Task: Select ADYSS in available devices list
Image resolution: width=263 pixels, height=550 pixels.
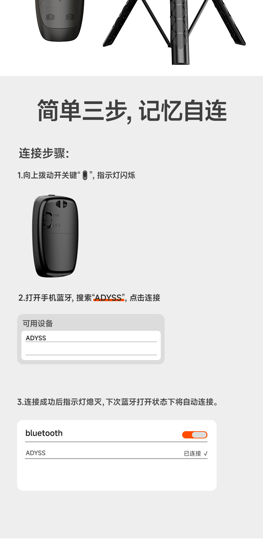Action: point(91,338)
